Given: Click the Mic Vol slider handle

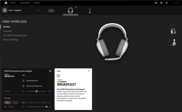Looking at the screenshot, I should (46, 107).
